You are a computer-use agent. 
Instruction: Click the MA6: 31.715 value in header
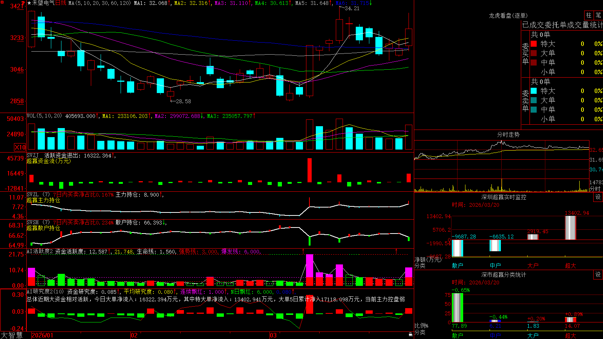coord(352,3)
